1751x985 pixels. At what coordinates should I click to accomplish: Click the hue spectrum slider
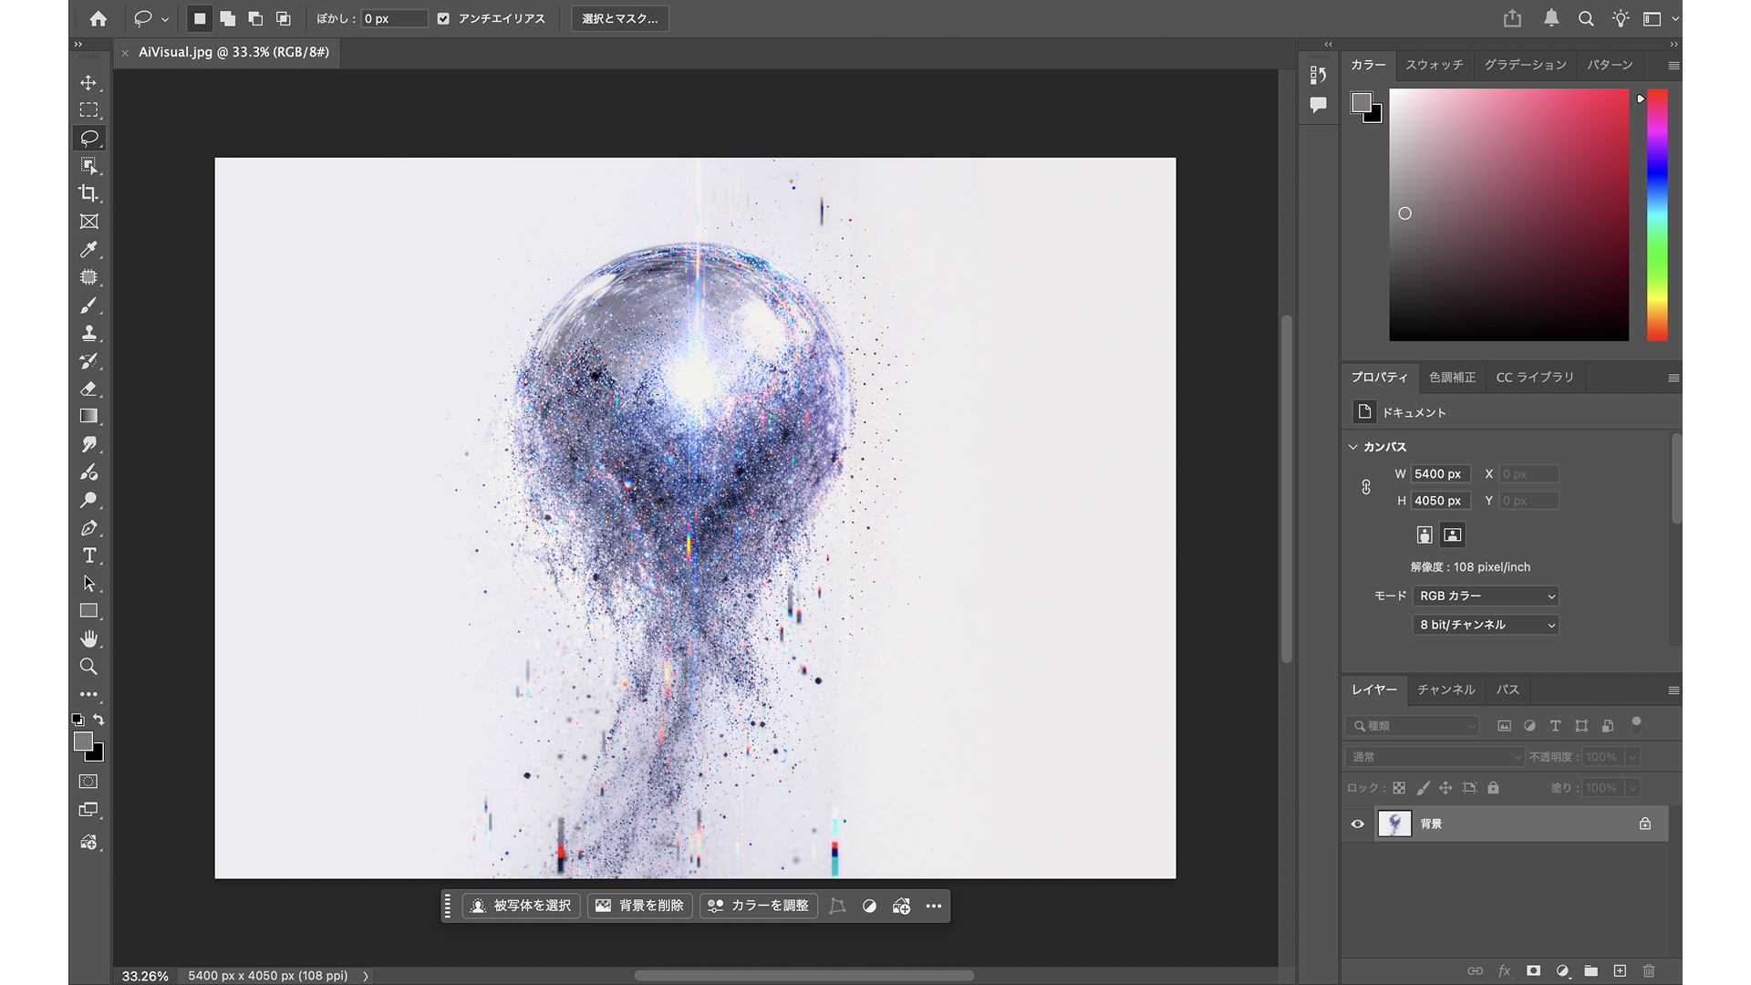pyautogui.click(x=1657, y=214)
